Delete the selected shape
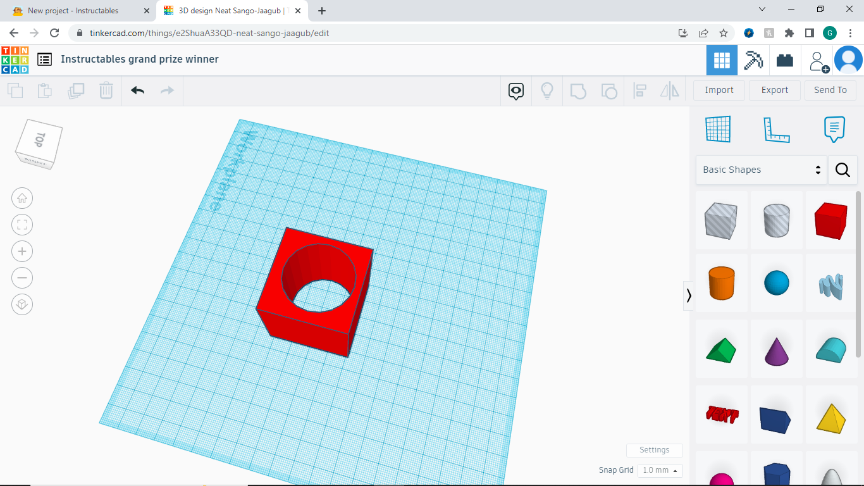Viewport: 864px width, 486px height. click(106, 90)
